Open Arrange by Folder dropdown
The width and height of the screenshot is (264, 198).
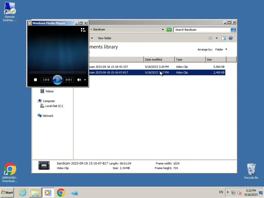pyautogui.click(x=221, y=49)
